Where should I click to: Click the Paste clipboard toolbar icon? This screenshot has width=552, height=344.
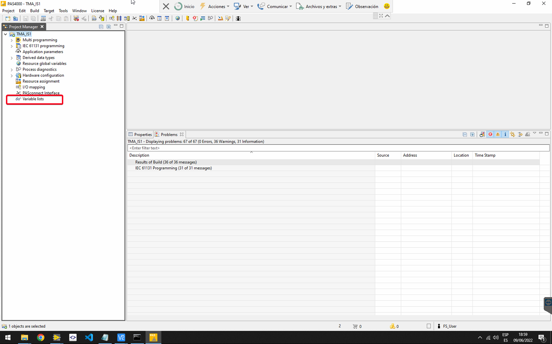pyautogui.click(x=66, y=18)
